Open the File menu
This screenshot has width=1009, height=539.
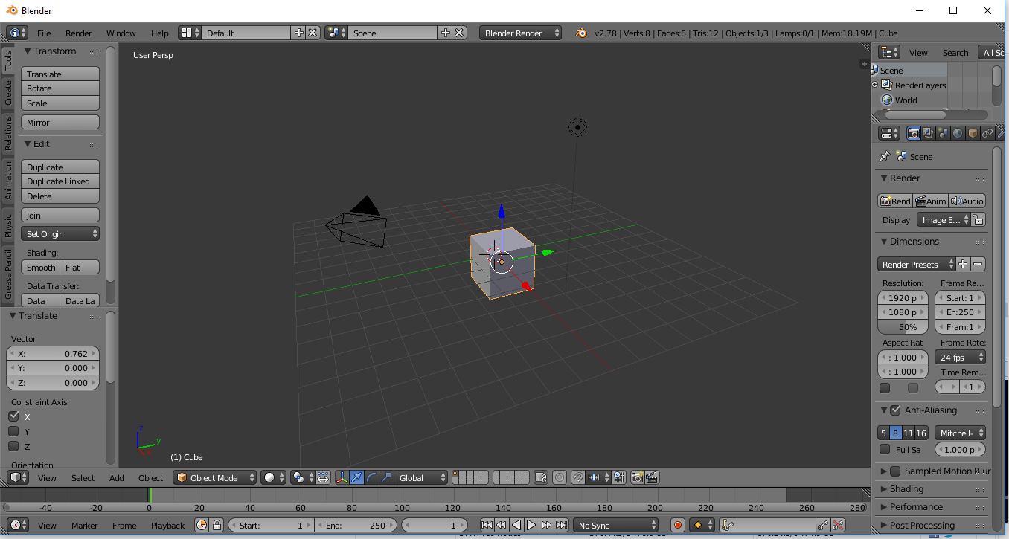[x=44, y=33]
